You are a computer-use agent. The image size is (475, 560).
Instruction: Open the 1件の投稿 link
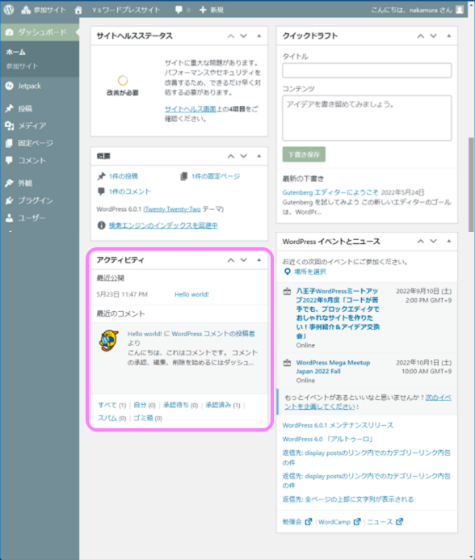(124, 176)
